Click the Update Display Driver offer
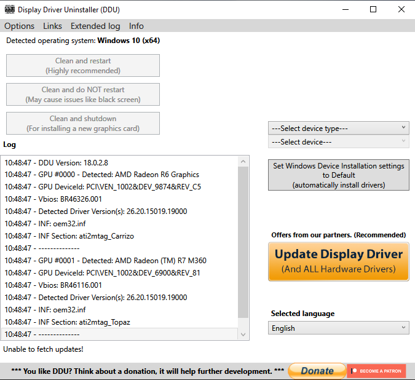This screenshot has width=415, height=380. point(339,261)
